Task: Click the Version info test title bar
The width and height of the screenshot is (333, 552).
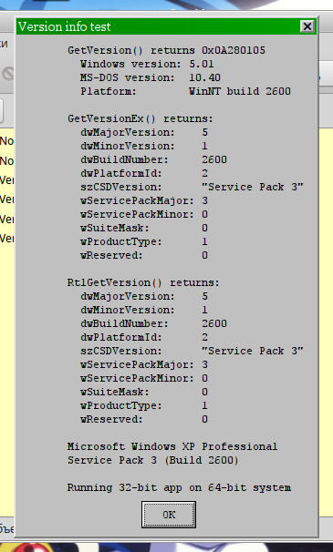Action: pyautogui.click(x=159, y=26)
